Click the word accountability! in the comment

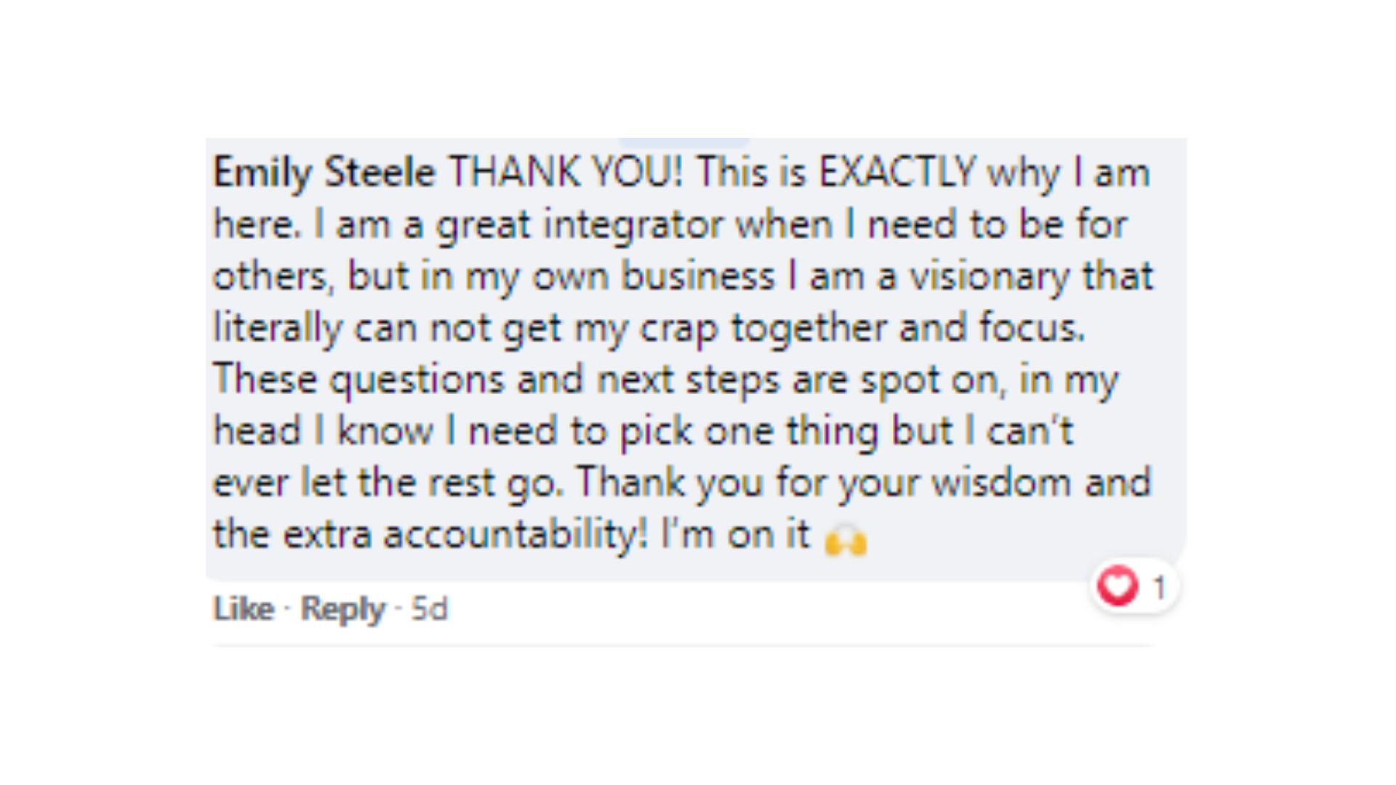pyautogui.click(x=515, y=535)
